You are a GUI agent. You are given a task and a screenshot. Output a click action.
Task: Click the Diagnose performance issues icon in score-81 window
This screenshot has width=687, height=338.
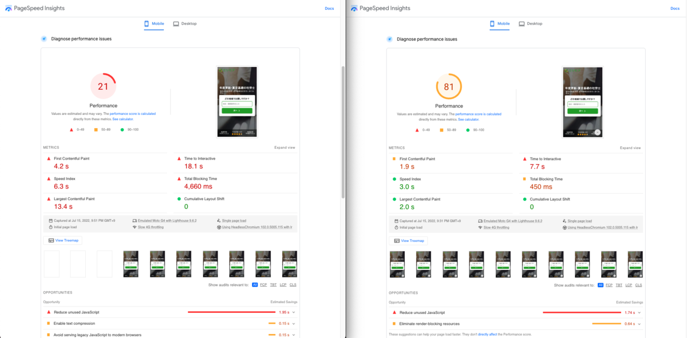coord(389,39)
